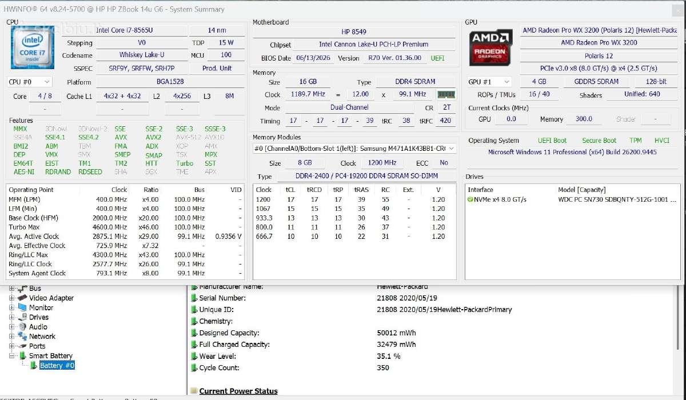686x400 pixels.
Task: Click the Monitor icon in the tree
Action: (x=22, y=307)
